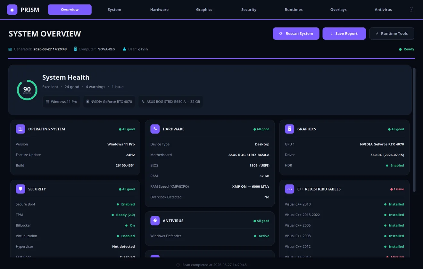Click the Antivirus card header icon
The height and width of the screenshot is (269, 423).
coord(155,221)
